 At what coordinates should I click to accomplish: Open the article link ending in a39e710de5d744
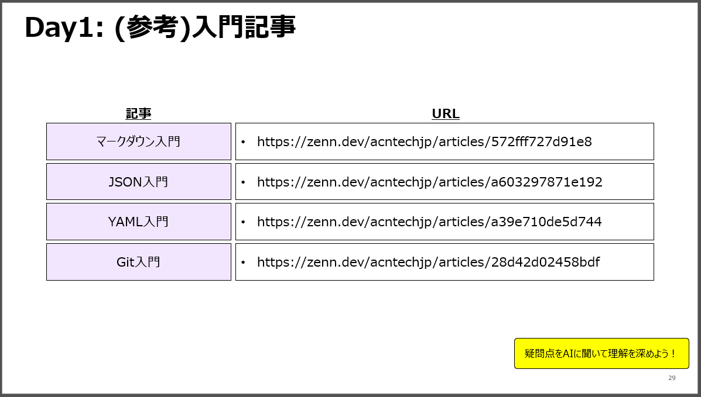(x=429, y=222)
